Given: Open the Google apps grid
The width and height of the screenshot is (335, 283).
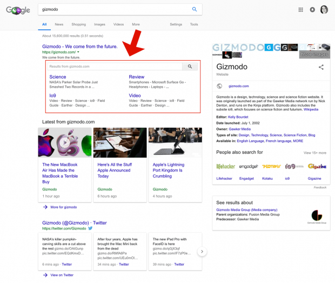Looking at the screenshot, I should (300, 10).
